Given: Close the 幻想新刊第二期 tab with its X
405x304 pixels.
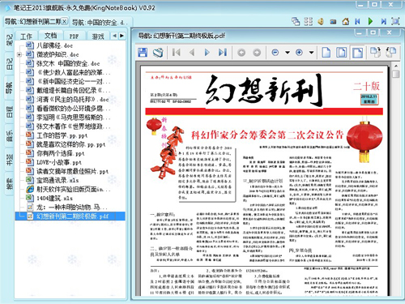Looking at the screenshot, I should [65, 21].
